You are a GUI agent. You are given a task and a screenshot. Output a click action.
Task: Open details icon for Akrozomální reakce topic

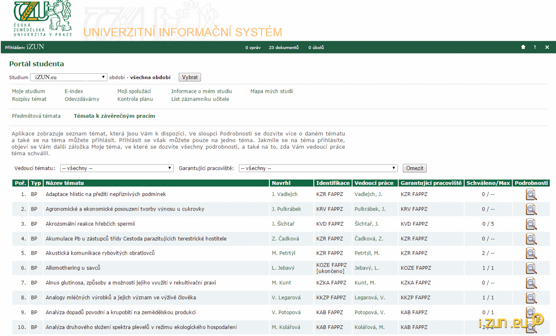coord(530,224)
